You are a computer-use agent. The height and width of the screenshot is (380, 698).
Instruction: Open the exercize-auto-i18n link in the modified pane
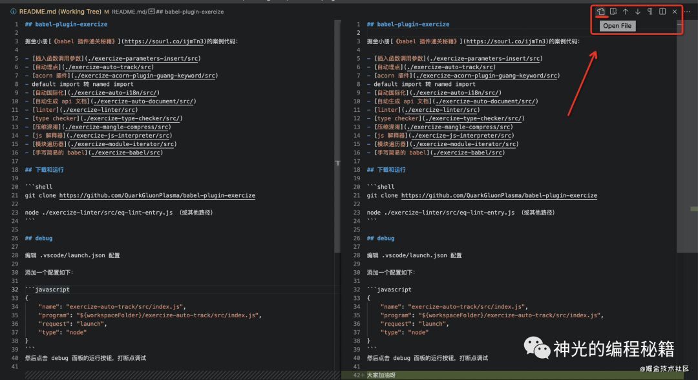pyautogui.click(x=456, y=92)
